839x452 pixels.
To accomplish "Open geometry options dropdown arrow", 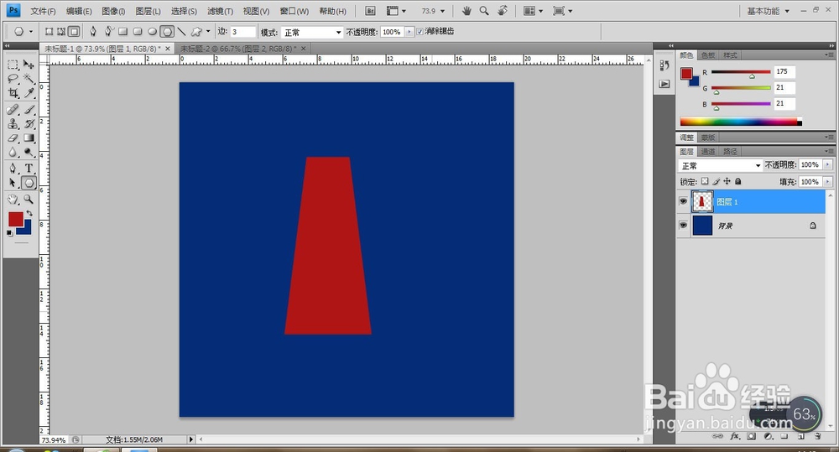I will pos(208,32).
